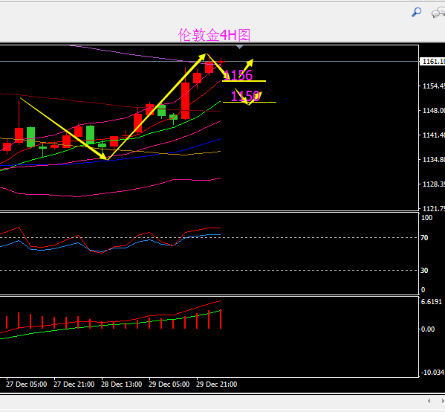Click the RSI 30 level line

pyautogui.click(x=209, y=270)
